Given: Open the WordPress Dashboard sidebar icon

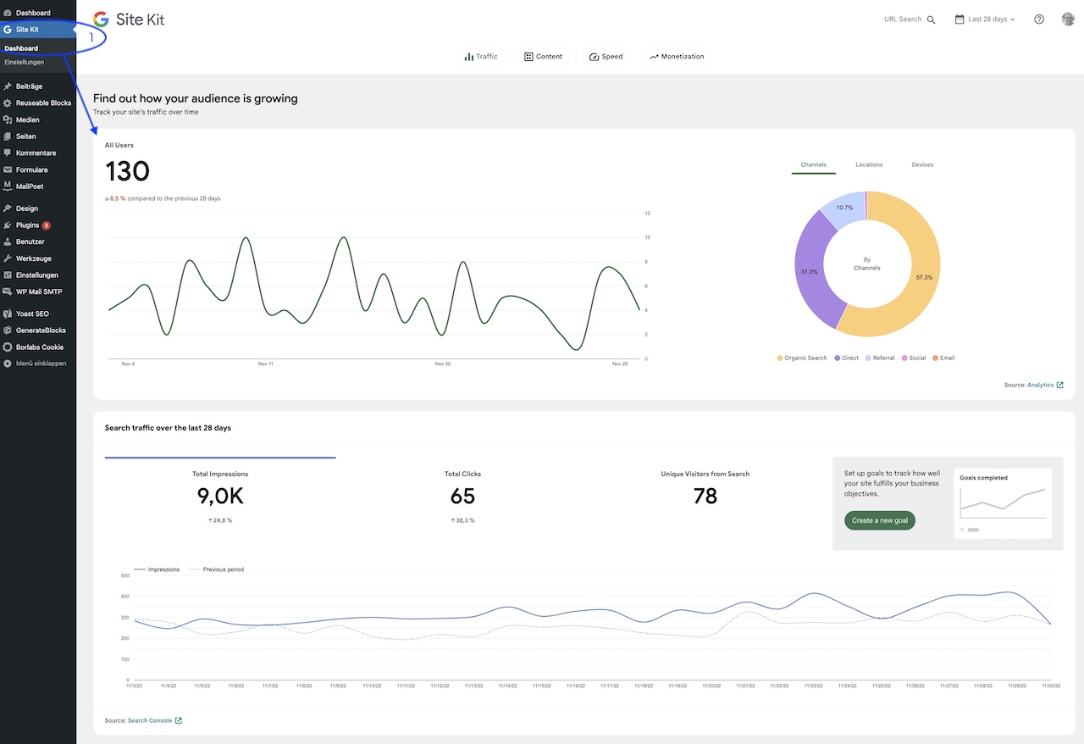Looking at the screenshot, I should tap(8, 13).
